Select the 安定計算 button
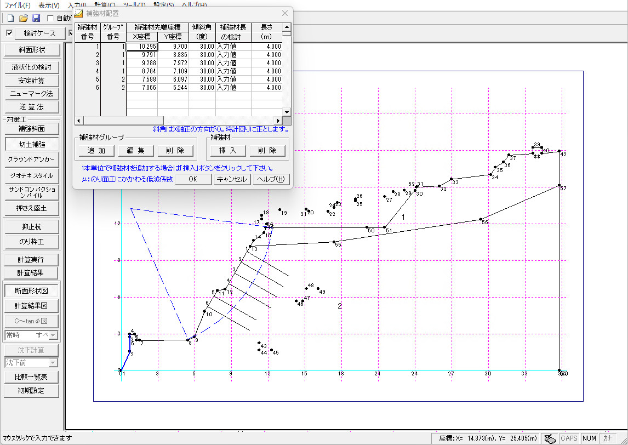This screenshot has height=445, width=628. point(31,81)
